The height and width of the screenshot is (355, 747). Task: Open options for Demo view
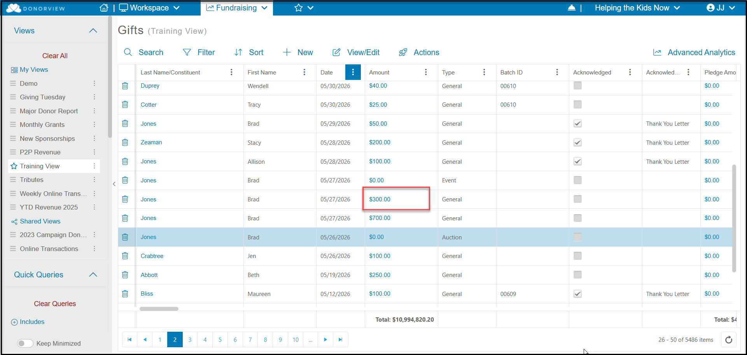(94, 83)
